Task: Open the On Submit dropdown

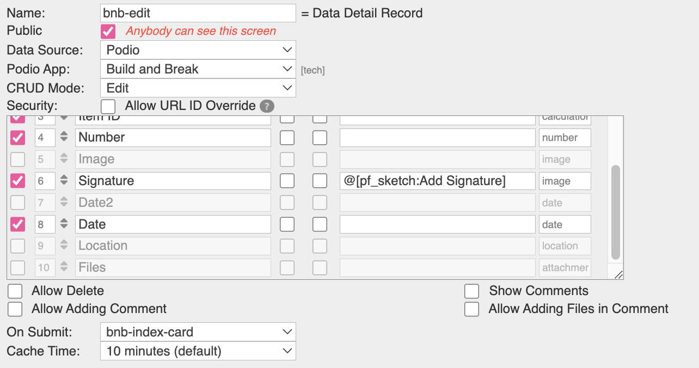Action: pos(198,332)
